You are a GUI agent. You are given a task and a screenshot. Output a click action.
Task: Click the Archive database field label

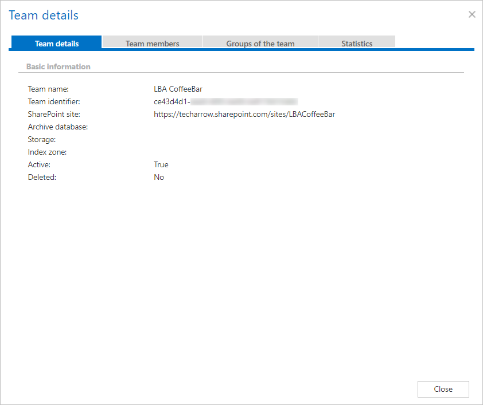click(57, 127)
